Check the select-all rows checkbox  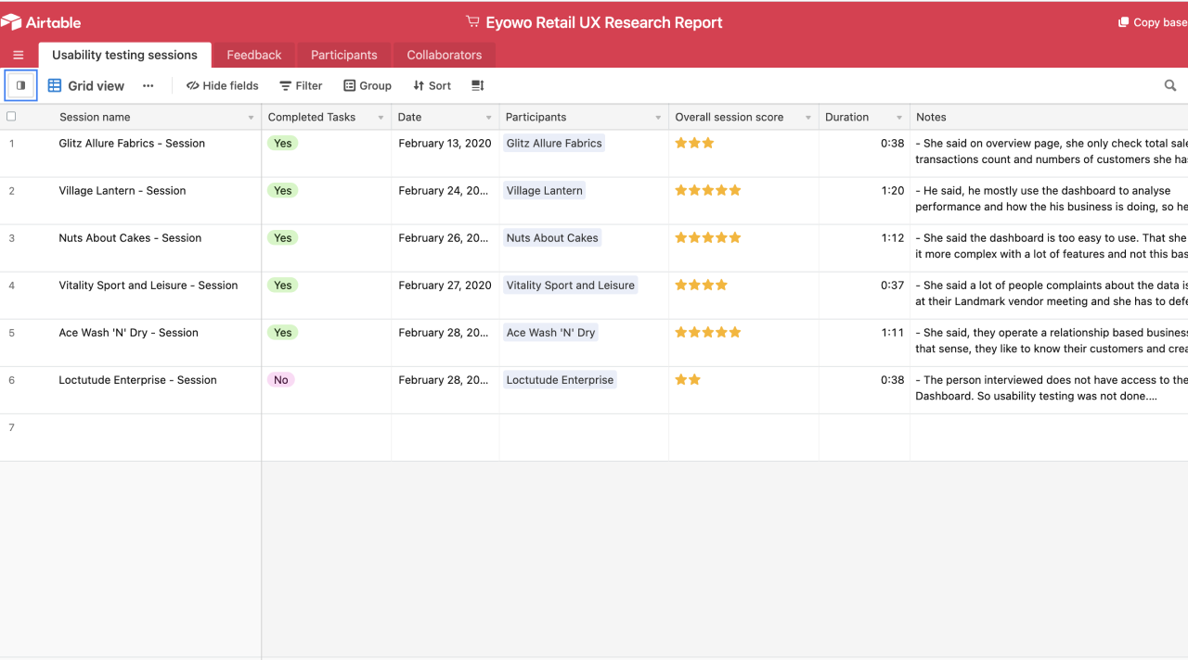click(x=11, y=117)
